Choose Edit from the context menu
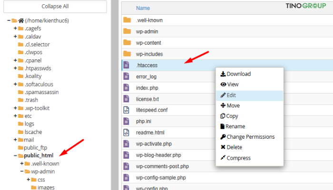 [250, 95]
